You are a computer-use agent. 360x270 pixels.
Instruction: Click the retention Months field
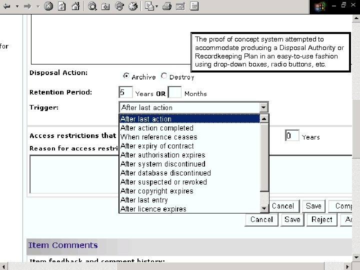point(174,92)
